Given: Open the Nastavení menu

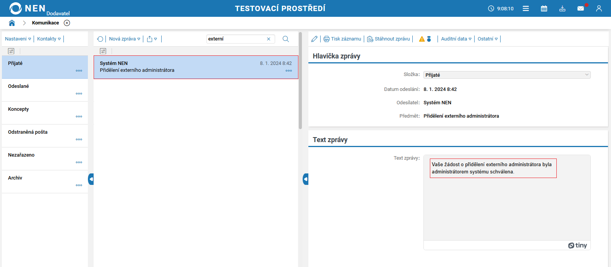Looking at the screenshot, I should coord(18,39).
